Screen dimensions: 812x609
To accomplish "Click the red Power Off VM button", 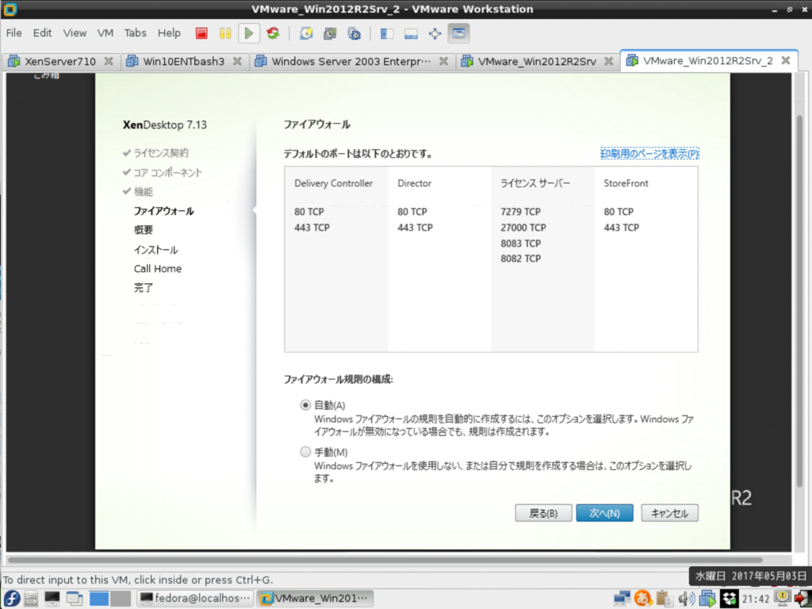I will click(201, 33).
